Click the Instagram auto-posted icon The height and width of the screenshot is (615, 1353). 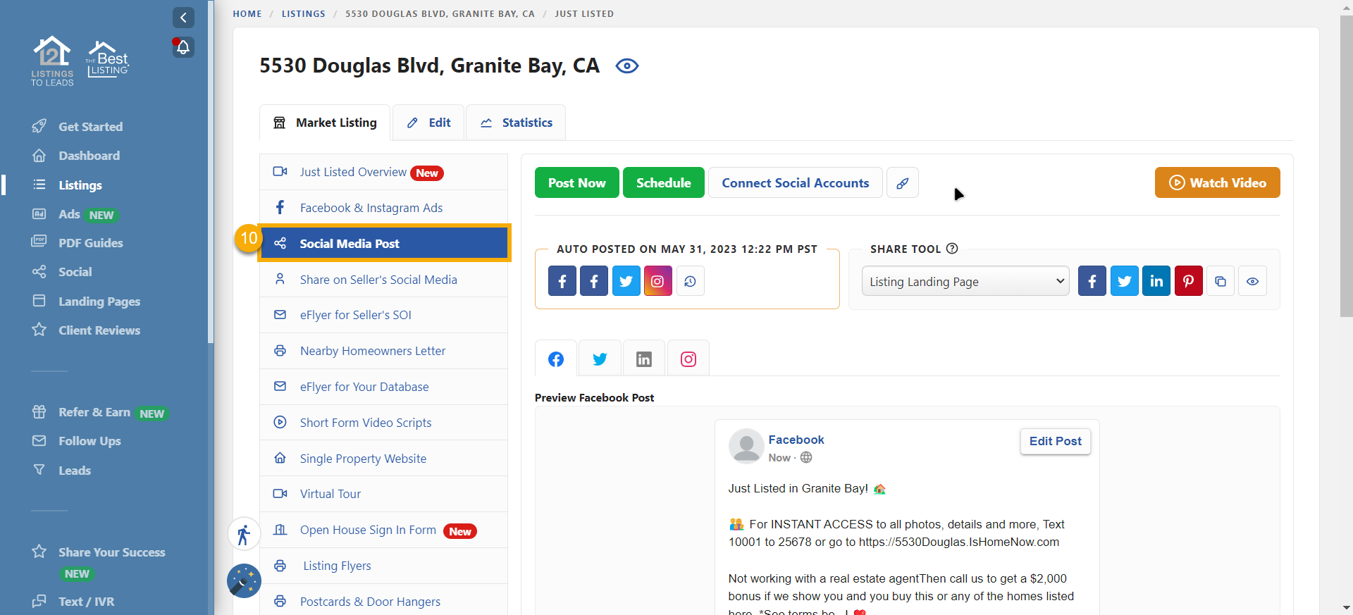(x=657, y=281)
